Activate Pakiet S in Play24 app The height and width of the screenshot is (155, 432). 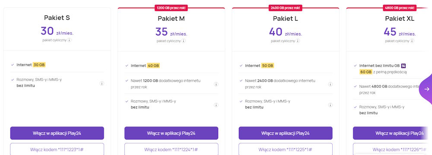tap(57, 133)
